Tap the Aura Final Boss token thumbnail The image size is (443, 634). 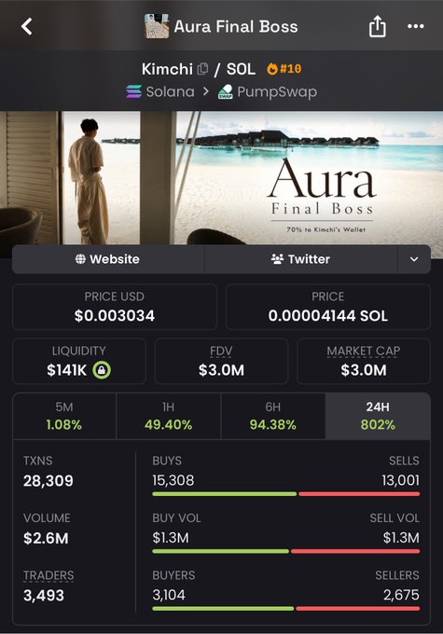157,26
